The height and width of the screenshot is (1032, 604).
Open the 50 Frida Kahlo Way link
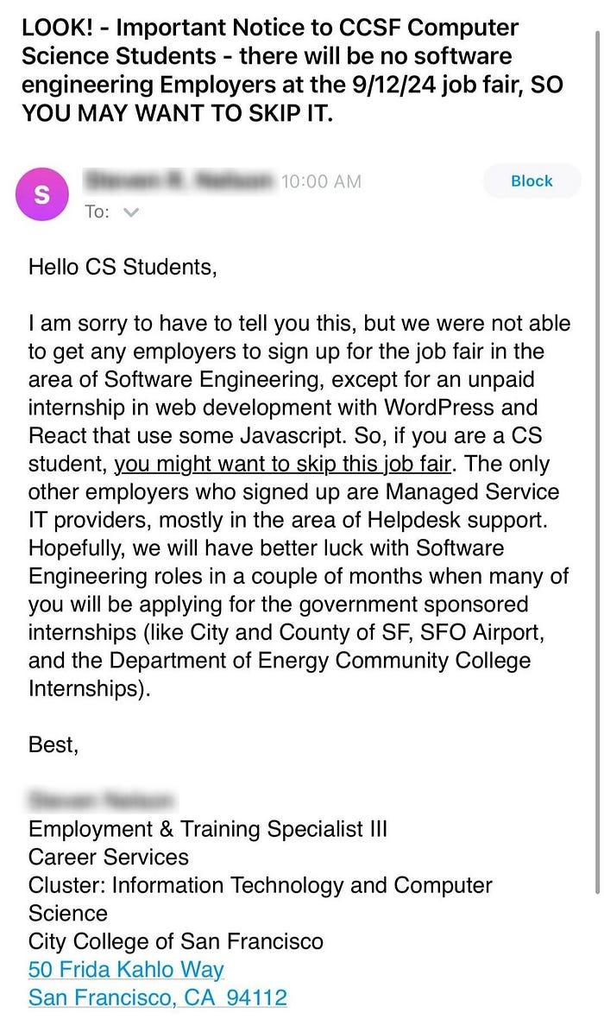[126, 969]
